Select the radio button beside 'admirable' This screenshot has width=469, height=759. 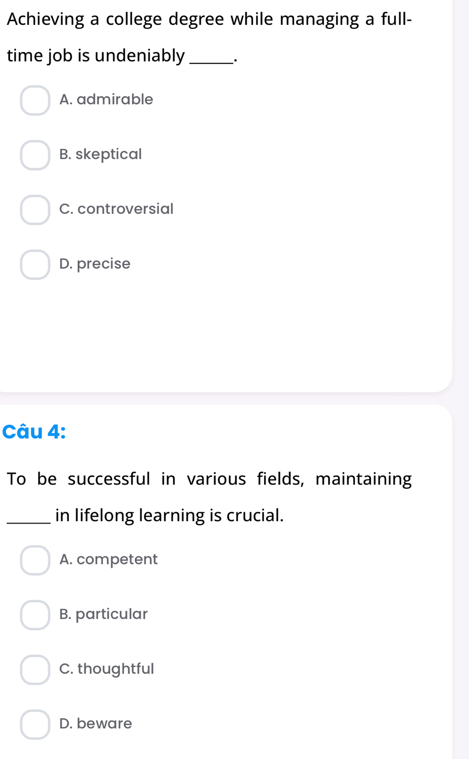pos(35,100)
